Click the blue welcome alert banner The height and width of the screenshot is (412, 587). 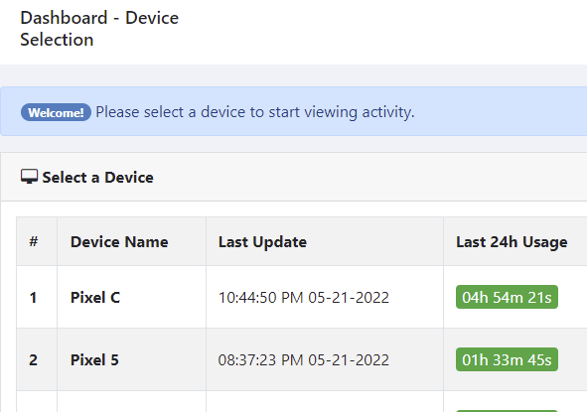(x=294, y=111)
